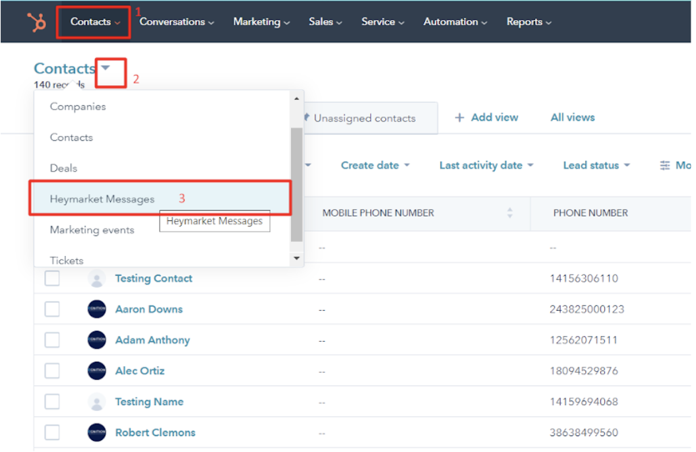Click phone number 14156306110

coord(584,278)
